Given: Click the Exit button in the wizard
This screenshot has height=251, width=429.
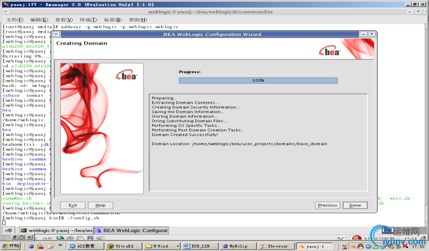Looking at the screenshot, I should pos(73,205).
